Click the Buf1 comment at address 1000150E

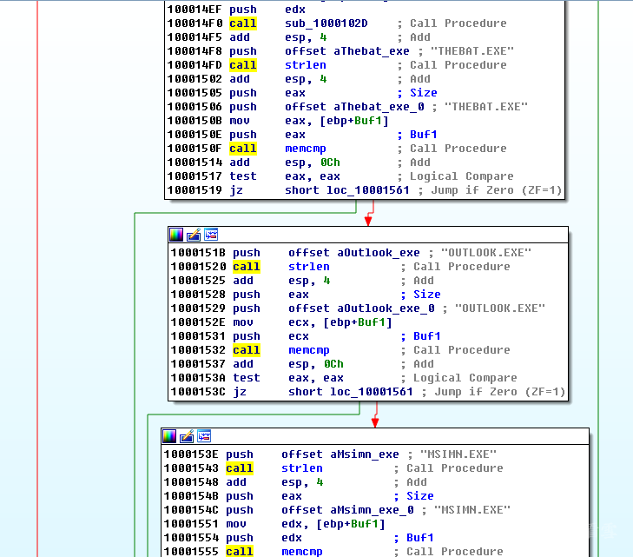pyautogui.click(x=423, y=135)
